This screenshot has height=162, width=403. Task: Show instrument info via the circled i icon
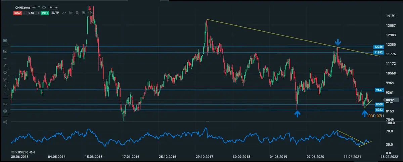pyautogui.click(x=44, y=7)
